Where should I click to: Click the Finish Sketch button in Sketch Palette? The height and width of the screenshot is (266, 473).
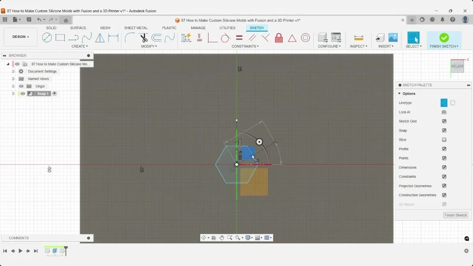(x=456, y=215)
